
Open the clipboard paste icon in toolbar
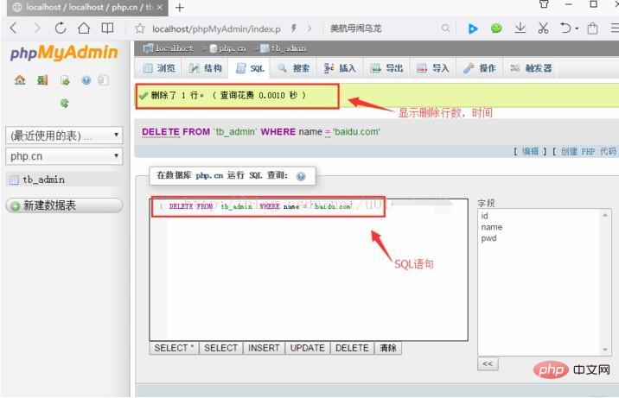click(592, 28)
